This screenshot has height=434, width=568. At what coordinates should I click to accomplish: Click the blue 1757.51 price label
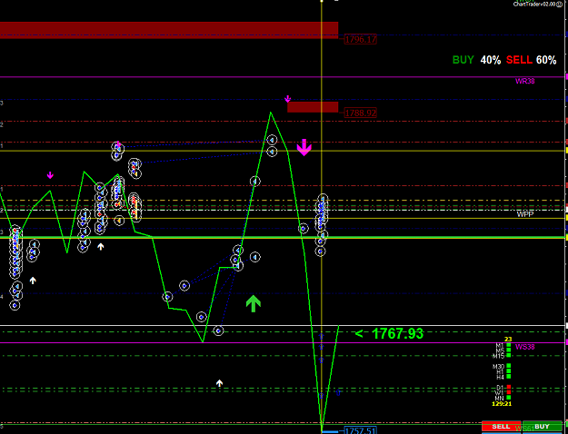tap(360, 430)
